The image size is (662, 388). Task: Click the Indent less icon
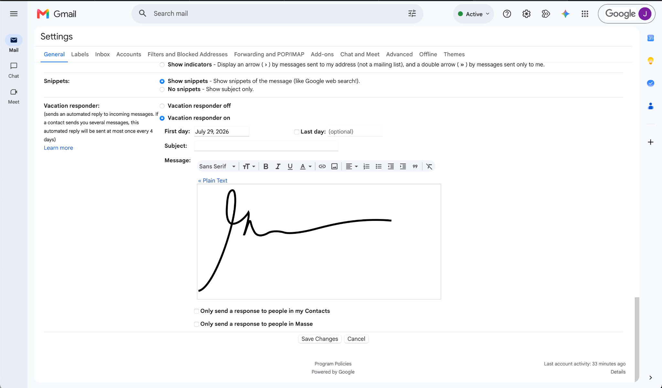tap(391, 166)
